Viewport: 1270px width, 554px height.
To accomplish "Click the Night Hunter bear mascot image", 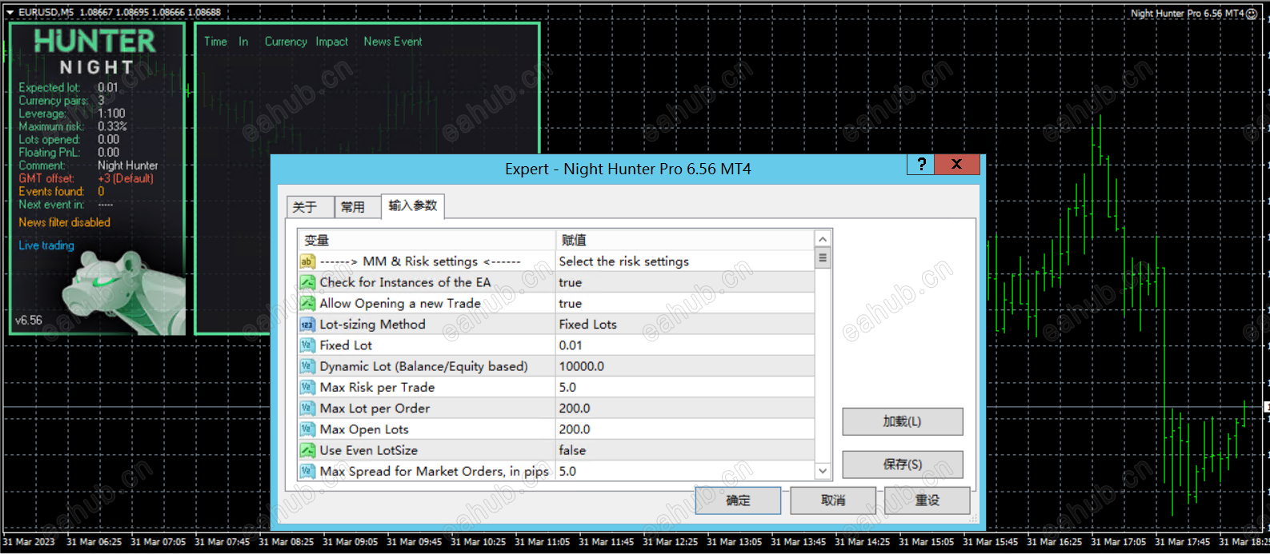I will [x=125, y=291].
